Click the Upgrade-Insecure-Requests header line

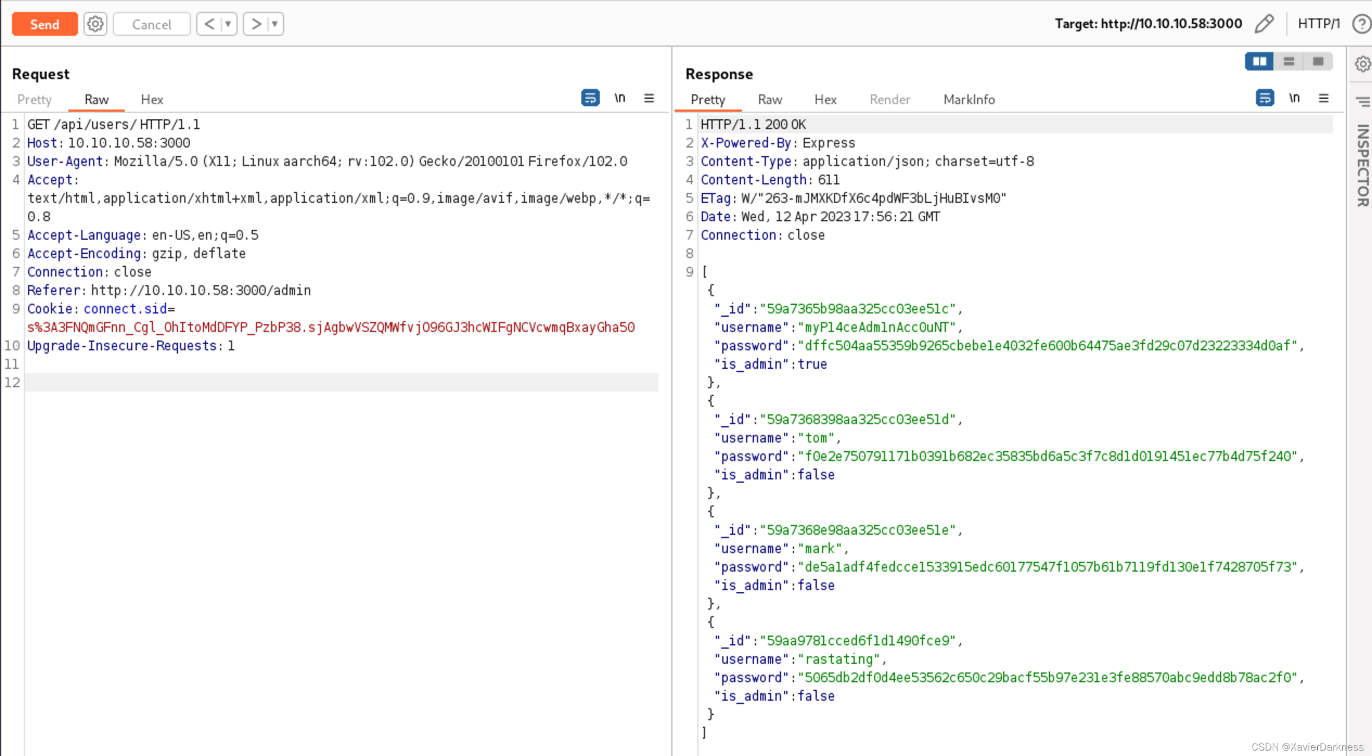pos(131,345)
